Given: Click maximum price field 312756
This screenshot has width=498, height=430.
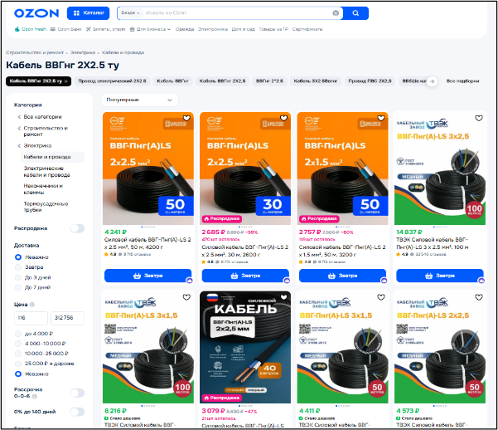Looking at the screenshot, I should [x=68, y=318].
